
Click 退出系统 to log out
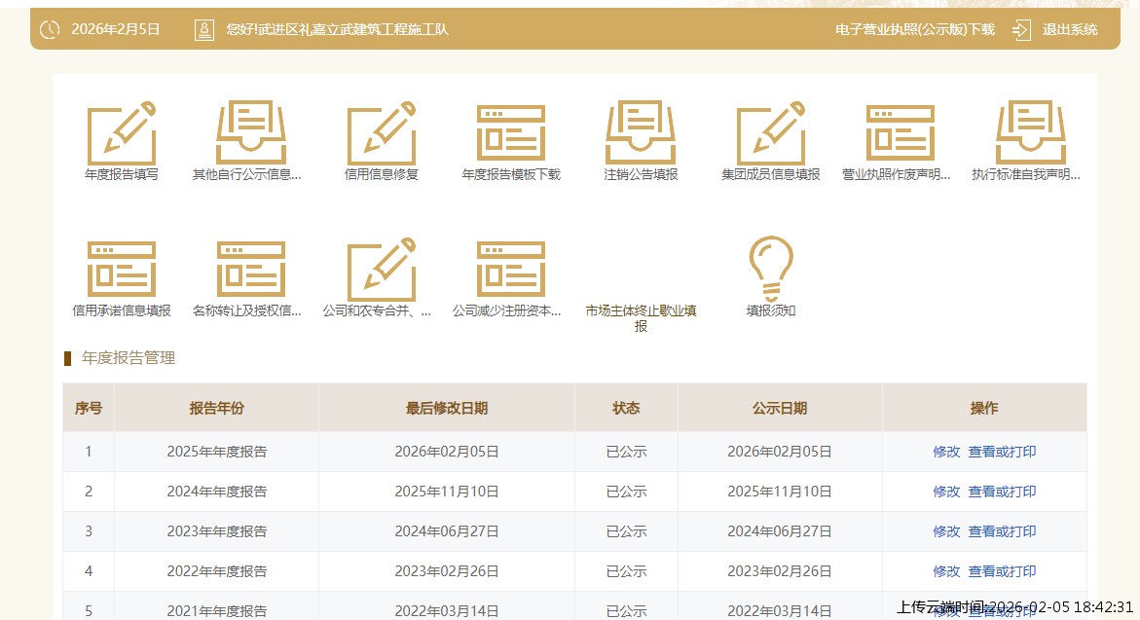click(1069, 29)
